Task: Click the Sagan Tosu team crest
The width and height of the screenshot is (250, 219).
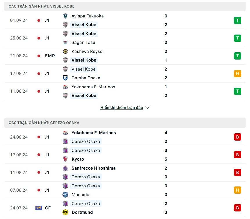Action: click(x=65, y=42)
